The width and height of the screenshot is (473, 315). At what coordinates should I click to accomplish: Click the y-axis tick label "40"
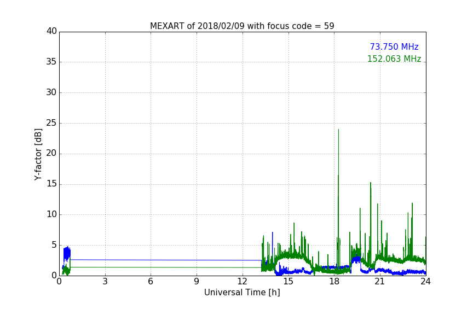[x=51, y=31]
